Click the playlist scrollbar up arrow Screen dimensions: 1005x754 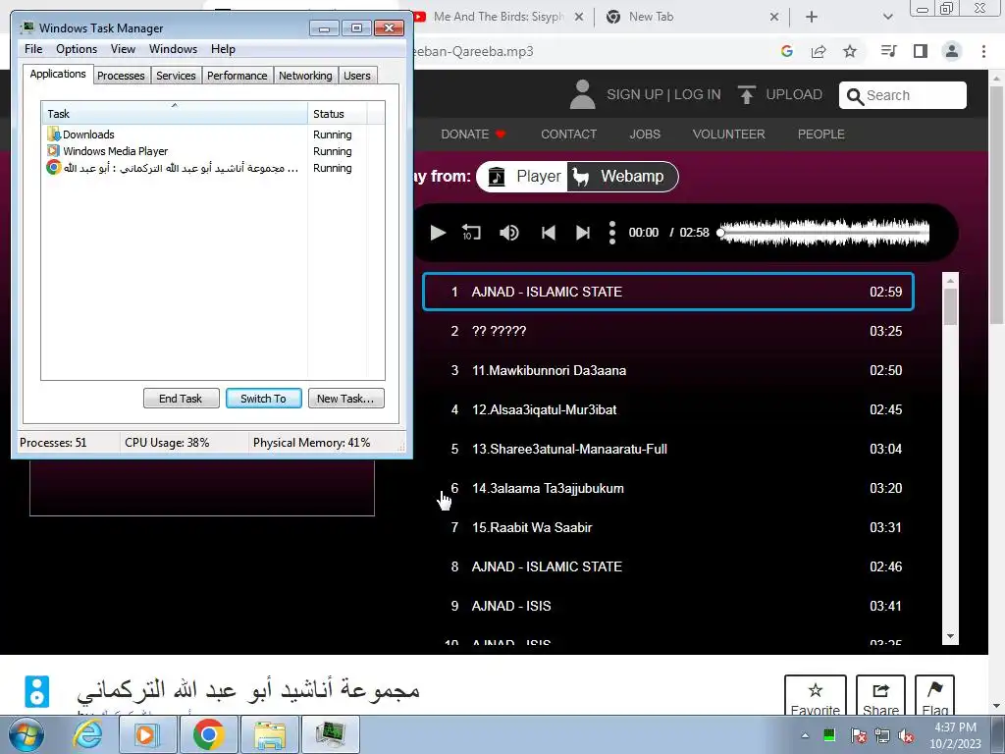950,280
